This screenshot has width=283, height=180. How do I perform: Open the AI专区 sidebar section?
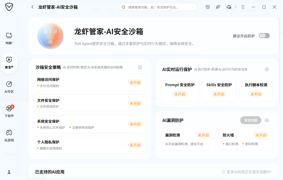click(9, 86)
